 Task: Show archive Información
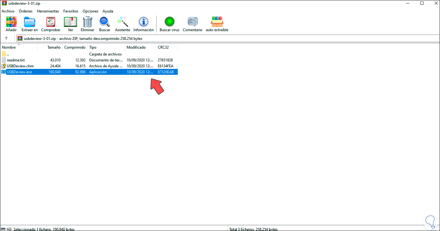pos(143,24)
